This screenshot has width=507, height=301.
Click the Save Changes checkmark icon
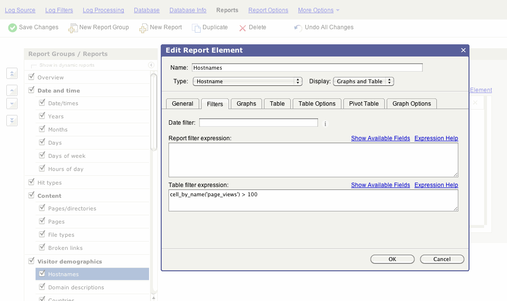point(13,28)
